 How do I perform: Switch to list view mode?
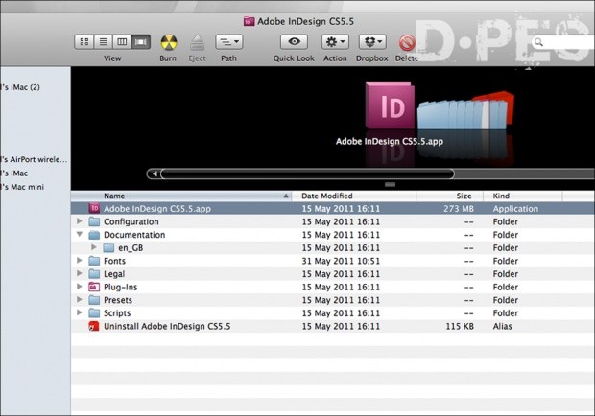(x=103, y=42)
